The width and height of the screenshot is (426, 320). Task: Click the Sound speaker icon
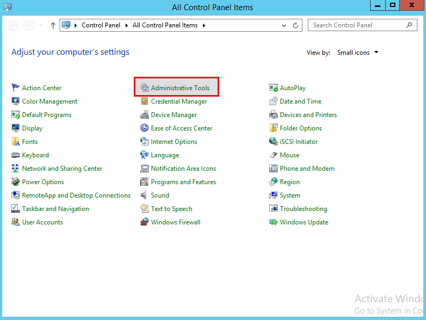(145, 195)
